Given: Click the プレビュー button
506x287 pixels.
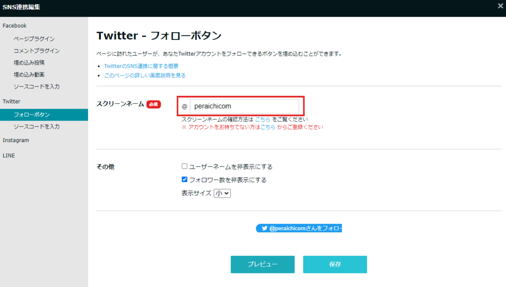Looking at the screenshot, I should pos(262,264).
